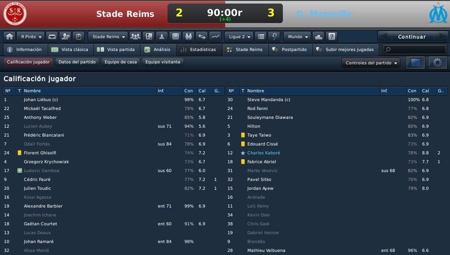450x255 pixels.
Task: Click the Continuar button
Action: point(412,37)
